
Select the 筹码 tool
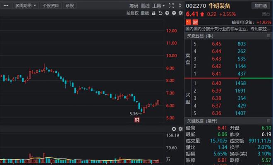pos(134,6)
